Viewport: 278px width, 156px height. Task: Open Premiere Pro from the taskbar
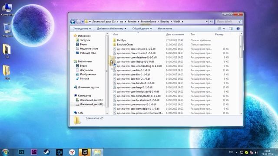[x=34, y=152]
